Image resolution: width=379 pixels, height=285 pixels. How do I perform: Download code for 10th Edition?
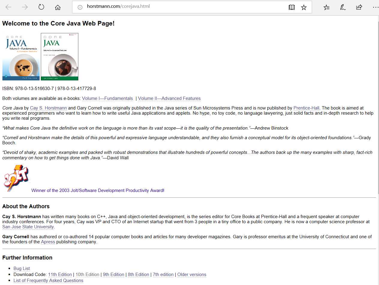click(87, 274)
